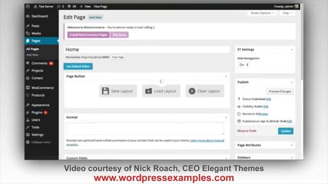This screenshot has height=184, width=328.
Task: Click the Plugins update count badge
Action: click(x=46, y=112)
